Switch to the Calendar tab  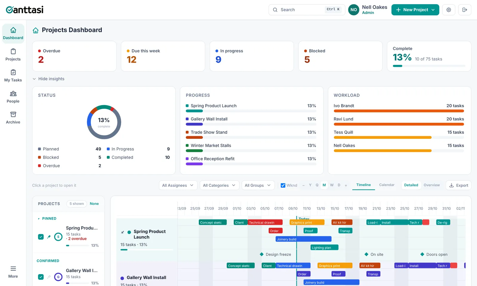point(387,185)
